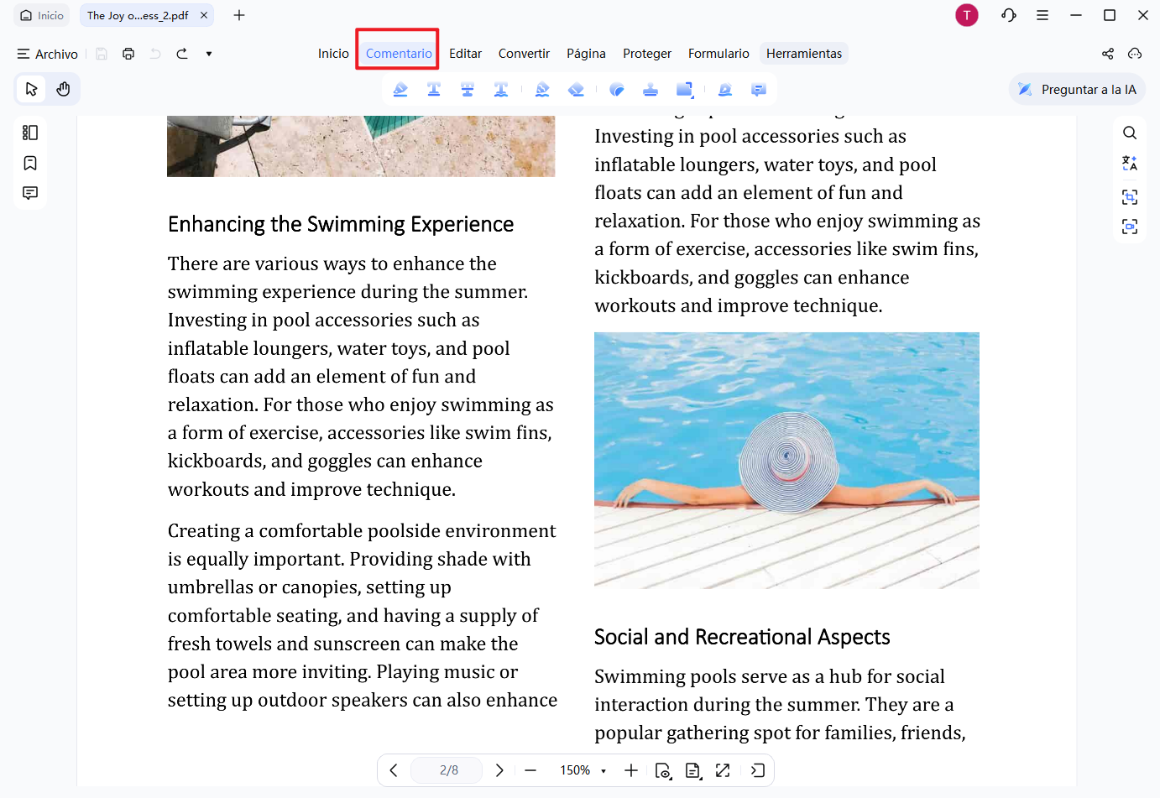Open the search magnifier on right
The image size is (1160, 798).
tap(1130, 133)
